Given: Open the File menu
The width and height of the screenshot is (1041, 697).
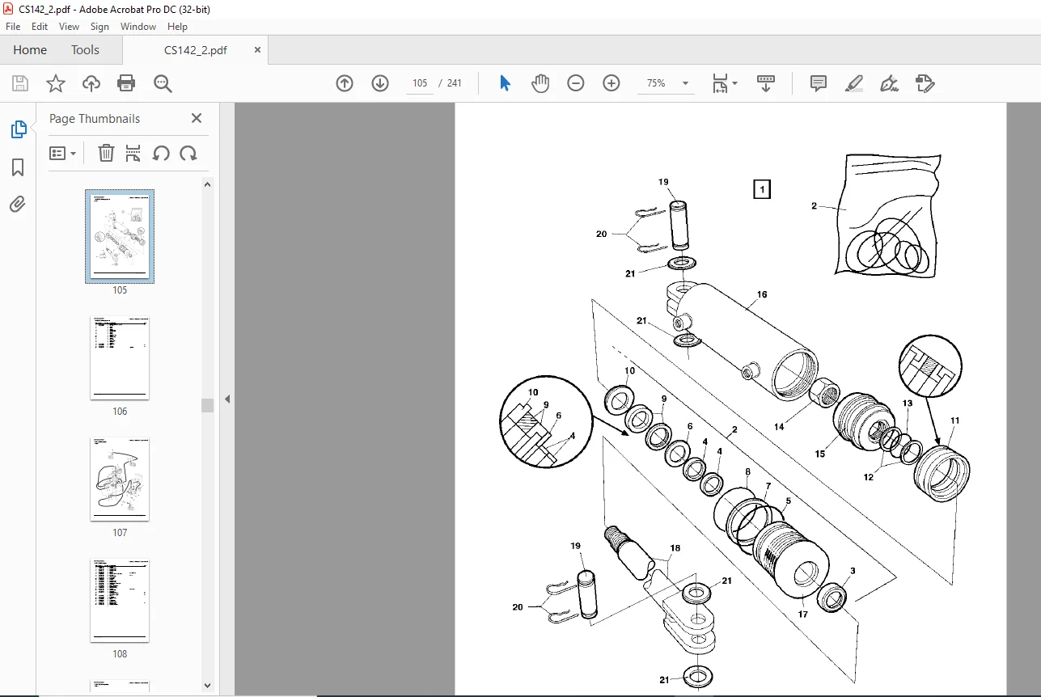Looking at the screenshot, I should click(13, 27).
